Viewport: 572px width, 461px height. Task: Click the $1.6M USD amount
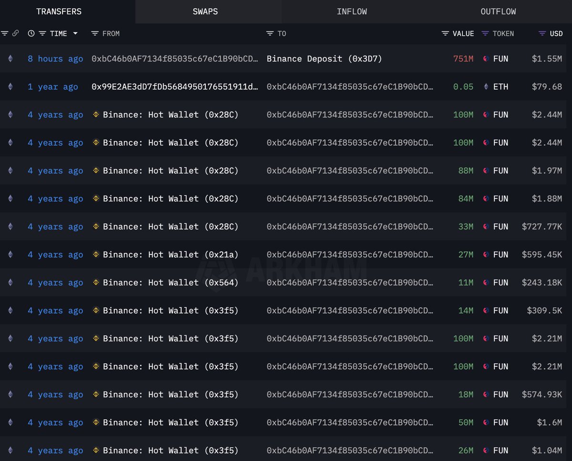pyautogui.click(x=549, y=422)
